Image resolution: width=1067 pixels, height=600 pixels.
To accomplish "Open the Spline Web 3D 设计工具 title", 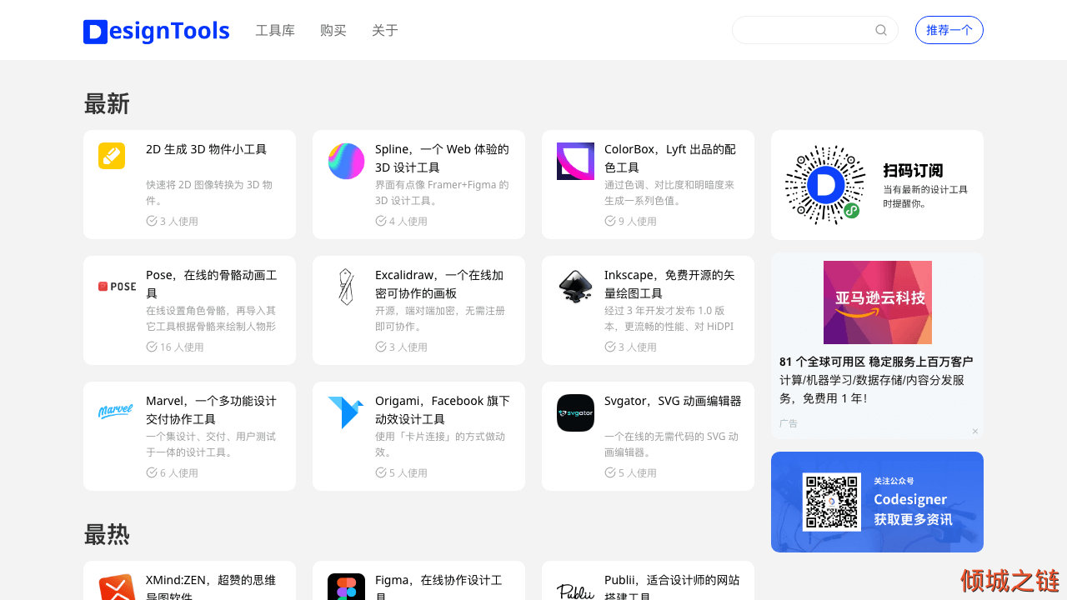I will (442, 158).
